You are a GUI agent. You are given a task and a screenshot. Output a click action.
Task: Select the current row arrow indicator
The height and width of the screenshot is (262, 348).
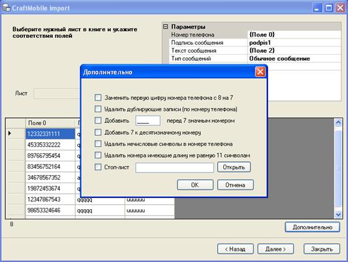tap(9, 133)
